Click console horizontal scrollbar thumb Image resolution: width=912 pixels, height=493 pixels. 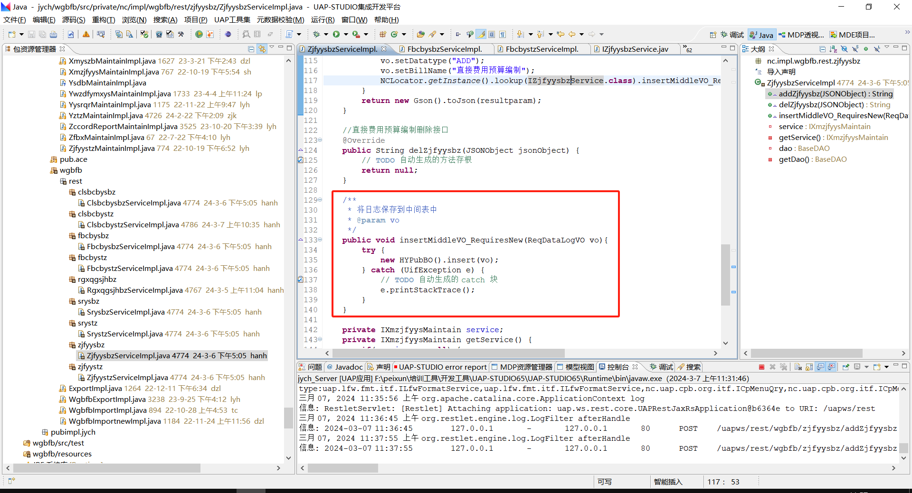click(x=343, y=468)
